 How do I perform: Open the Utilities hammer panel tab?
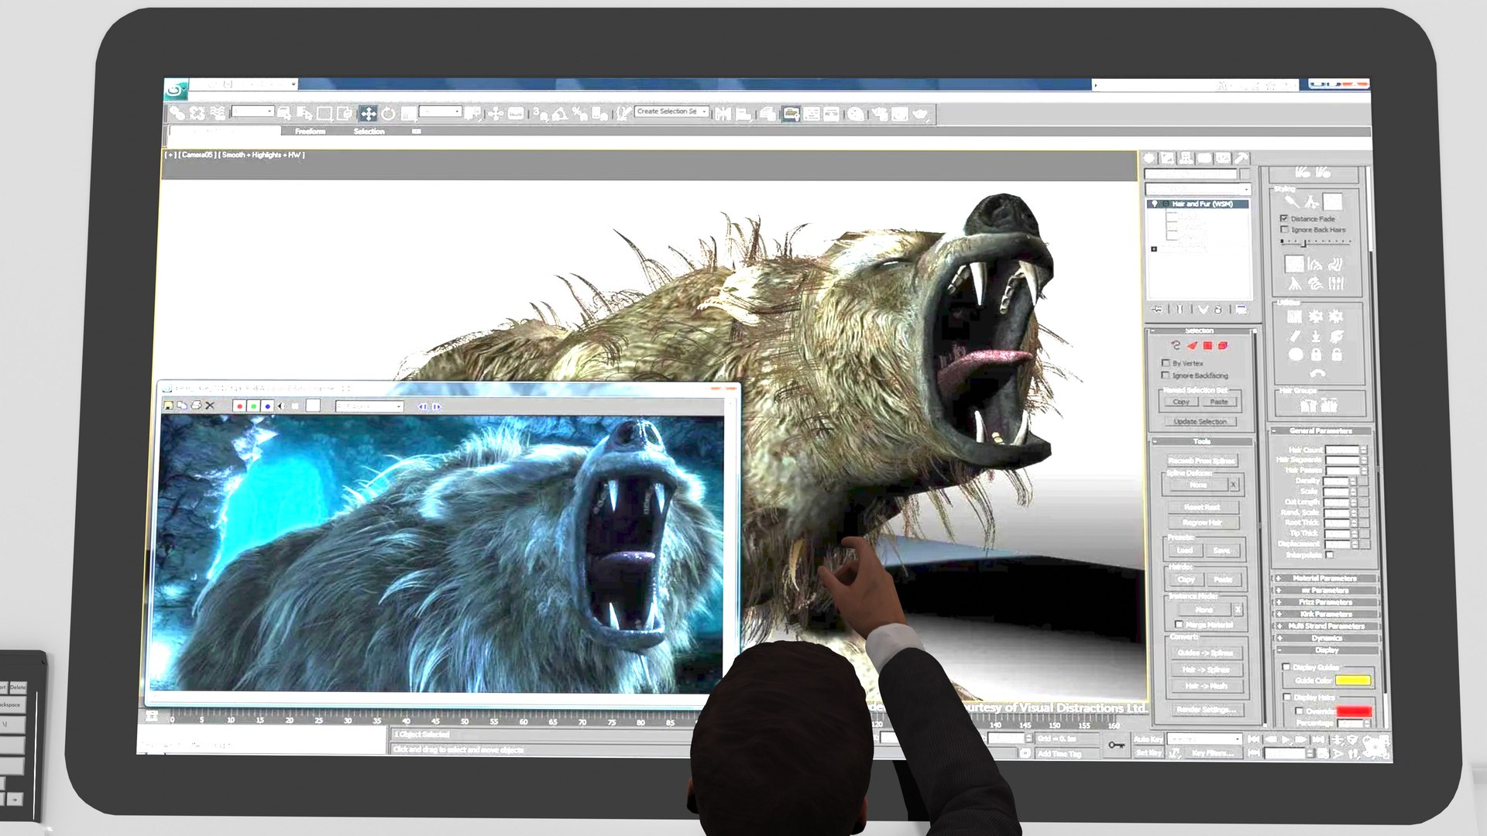(1241, 158)
